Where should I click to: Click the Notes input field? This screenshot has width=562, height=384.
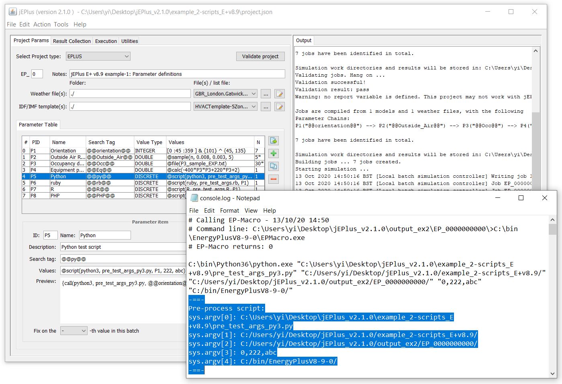177,74
